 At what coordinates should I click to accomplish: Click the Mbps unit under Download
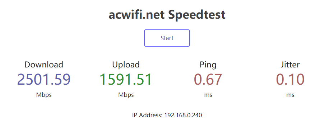pyautogui.click(x=44, y=95)
